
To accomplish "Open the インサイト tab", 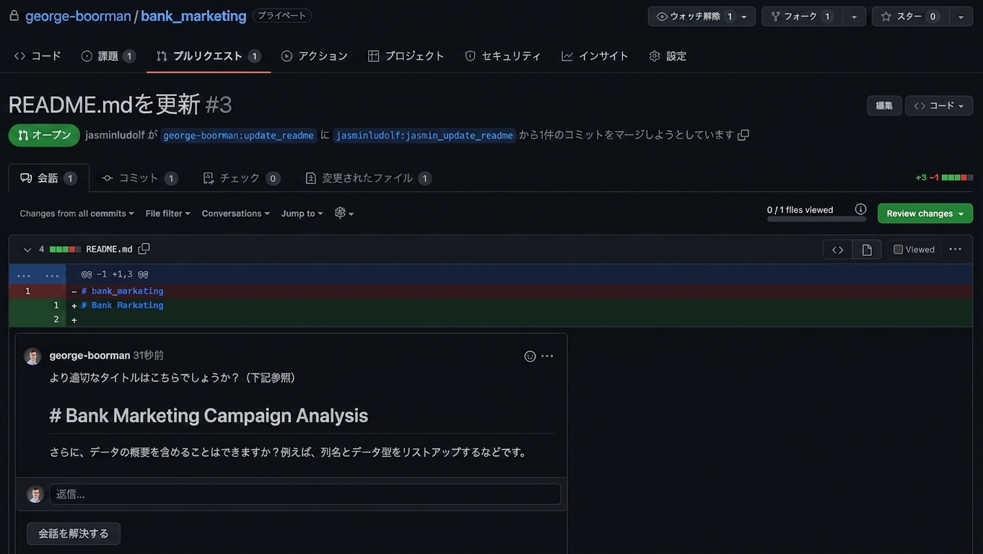I will pos(595,56).
